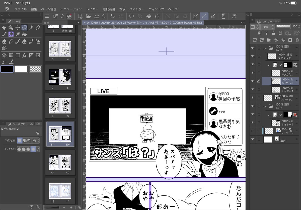
Task: Save the document from command bar
Action: [x=97, y=16]
